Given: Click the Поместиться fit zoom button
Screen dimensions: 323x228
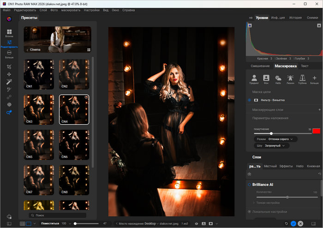Looking at the screenshot, I should [50, 223].
